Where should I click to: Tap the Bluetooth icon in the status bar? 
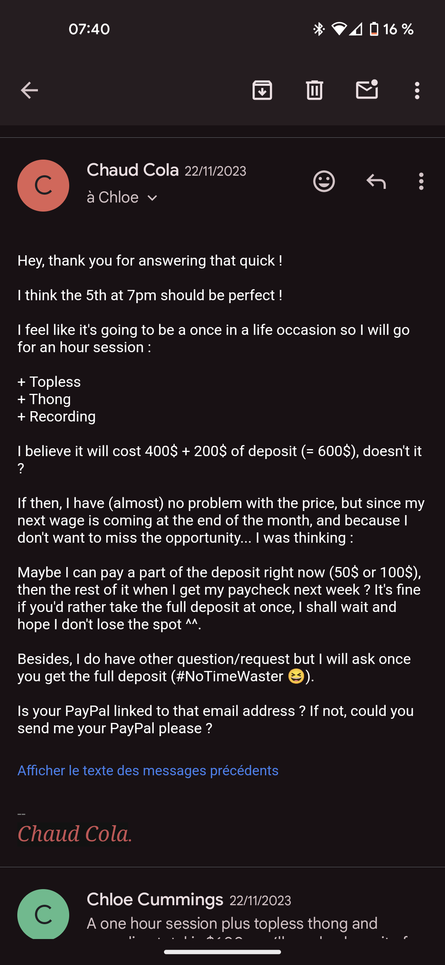tap(319, 29)
